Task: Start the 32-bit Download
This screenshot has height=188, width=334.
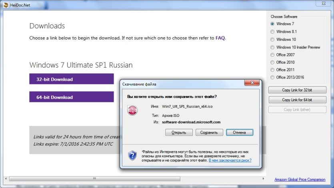Action: [72, 79]
